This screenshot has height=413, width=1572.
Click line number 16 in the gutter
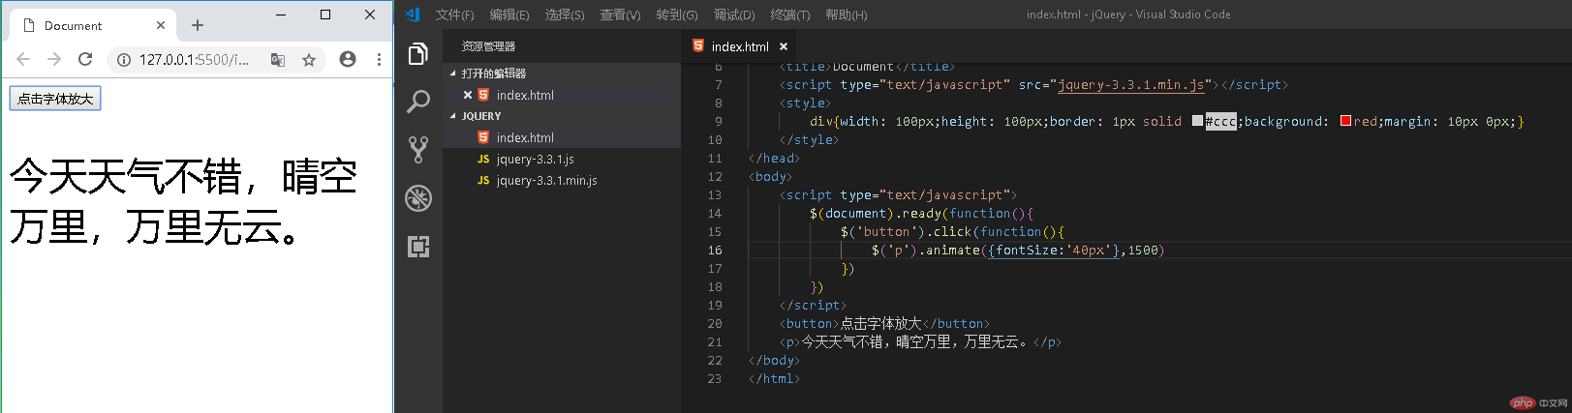click(x=715, y=251)
